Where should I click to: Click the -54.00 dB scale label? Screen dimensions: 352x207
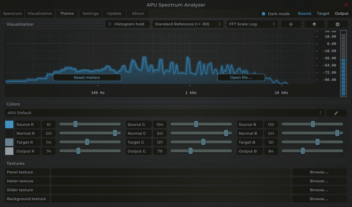coord(329,65)
